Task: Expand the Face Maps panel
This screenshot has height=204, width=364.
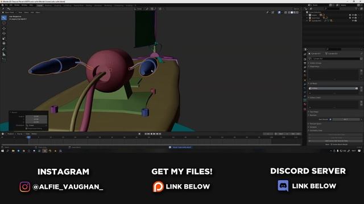Action: 313,112
